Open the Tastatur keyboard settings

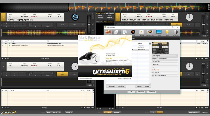(x=142, y=32)
